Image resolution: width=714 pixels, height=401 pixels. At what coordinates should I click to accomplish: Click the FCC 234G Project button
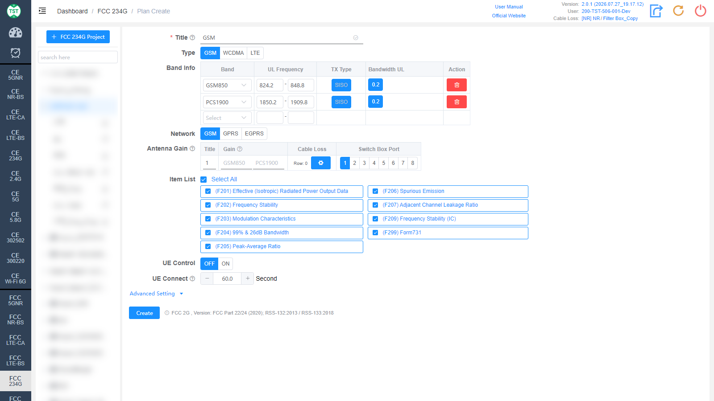click(x=78, y=37)
